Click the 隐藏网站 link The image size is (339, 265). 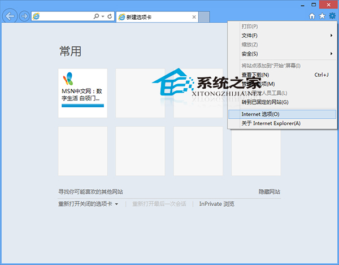point(269,192)
